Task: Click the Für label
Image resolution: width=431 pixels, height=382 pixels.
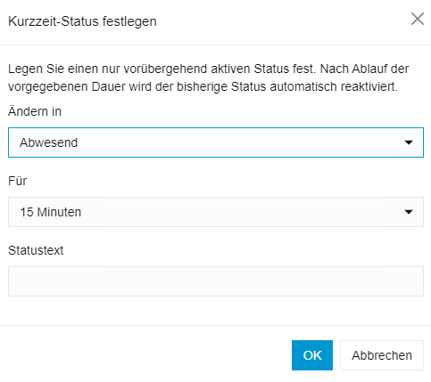Action: point(18,181)
